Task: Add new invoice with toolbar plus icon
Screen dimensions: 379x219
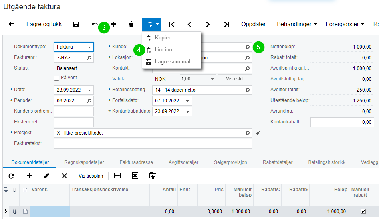Action: pos(113,24)
